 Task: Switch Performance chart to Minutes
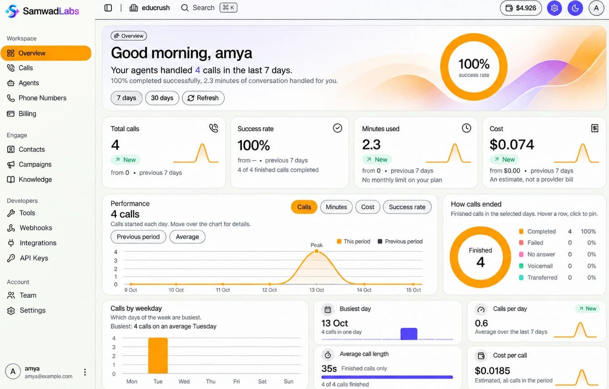click(336, 207)
